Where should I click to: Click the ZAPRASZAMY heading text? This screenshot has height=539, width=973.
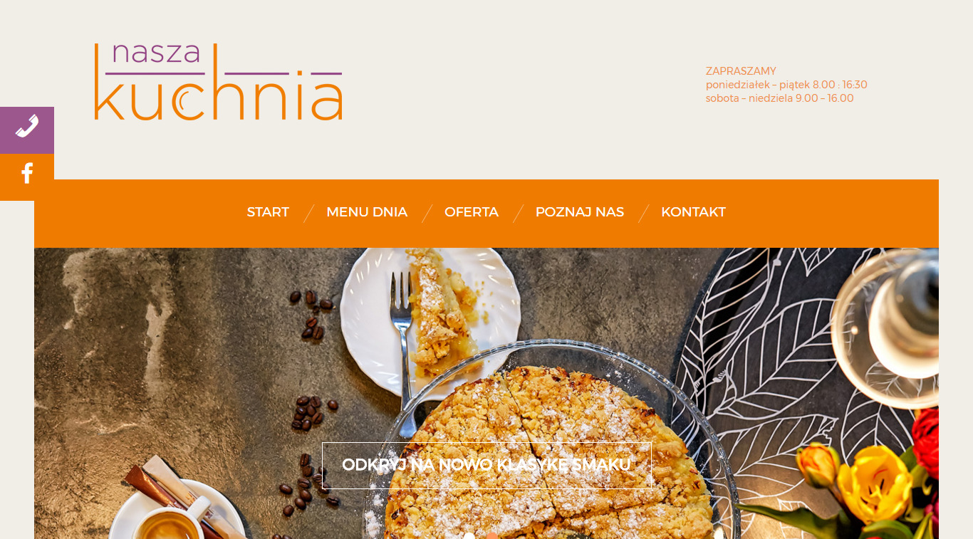pos(741,71)
